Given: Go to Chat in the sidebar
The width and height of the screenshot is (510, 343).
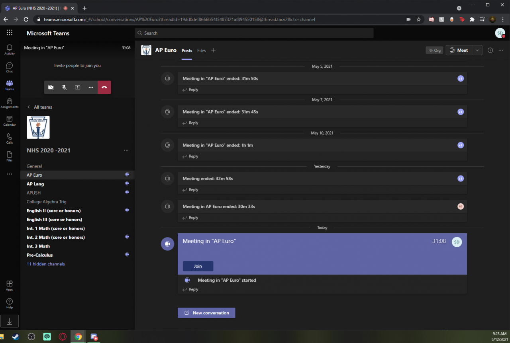Looking at the screenshot, I should 10,68.
